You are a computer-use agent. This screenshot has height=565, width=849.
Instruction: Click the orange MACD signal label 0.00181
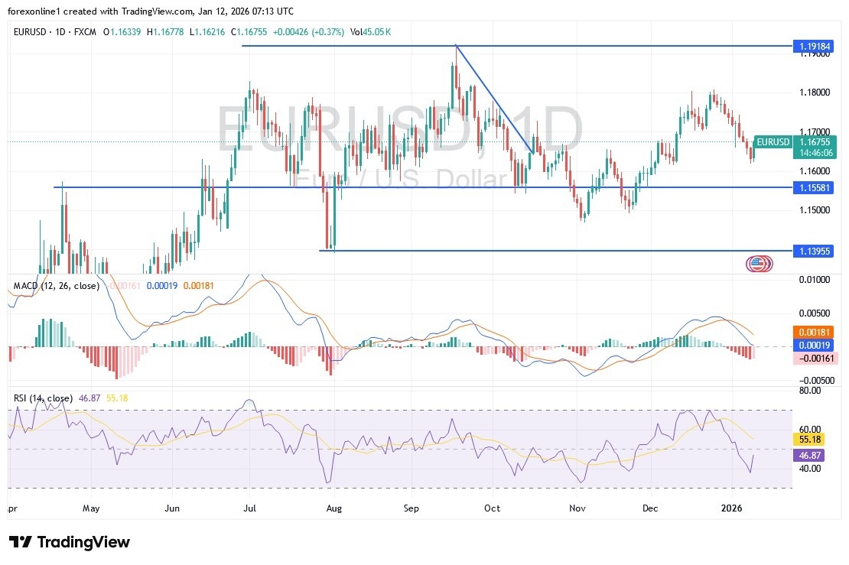[815, 333]
